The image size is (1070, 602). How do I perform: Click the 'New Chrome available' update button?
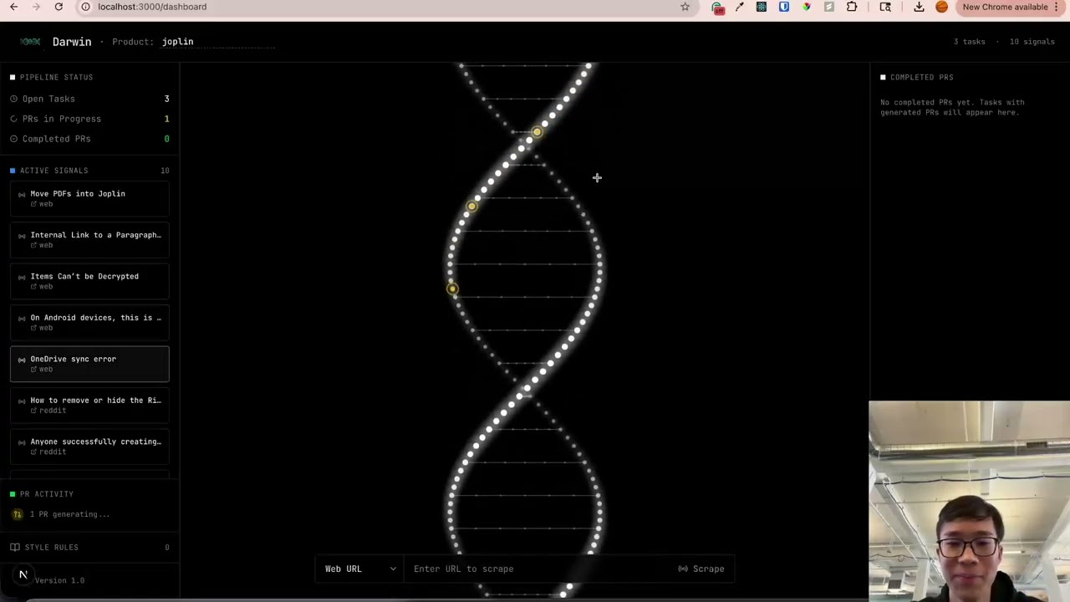[1005, 7]
